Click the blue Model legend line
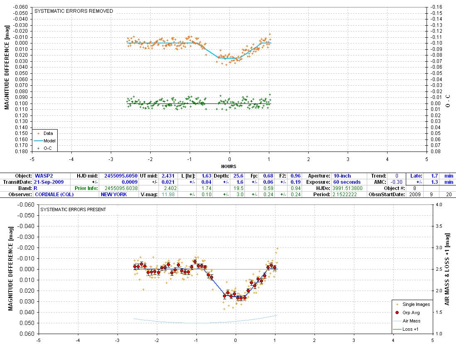The height and width of the screenshot is (344, 456). click(38, 141)
